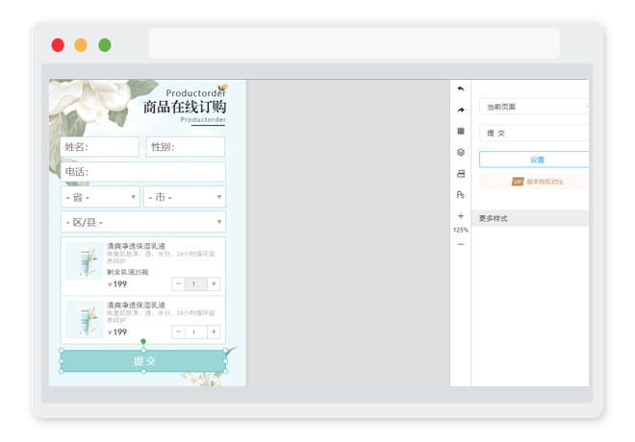Select the 更多样式 section header
Image resolution: width=635 pixels, height=442 pixels.
[530, 218]
